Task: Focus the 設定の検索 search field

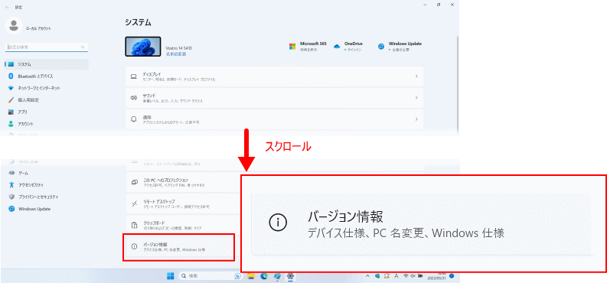Action: pos(47,47)
